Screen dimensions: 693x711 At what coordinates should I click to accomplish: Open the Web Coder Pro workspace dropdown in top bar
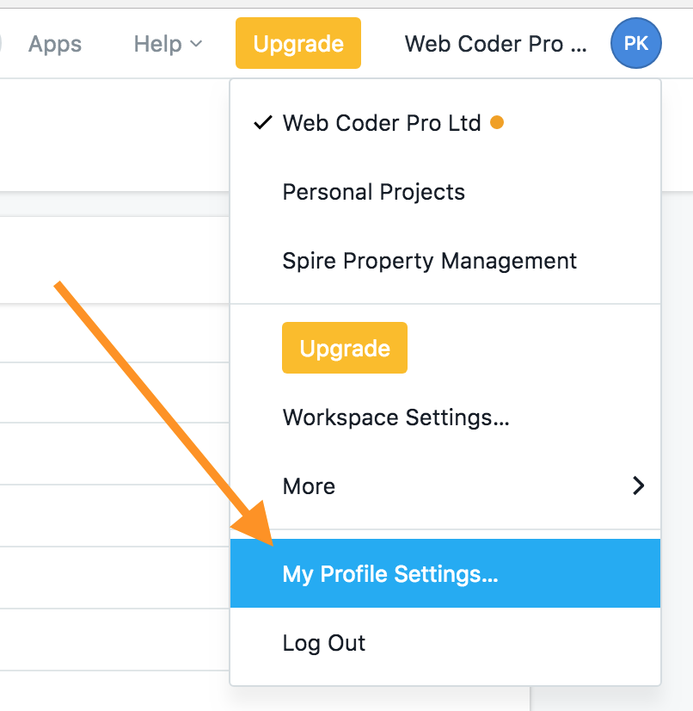point(496,44)
